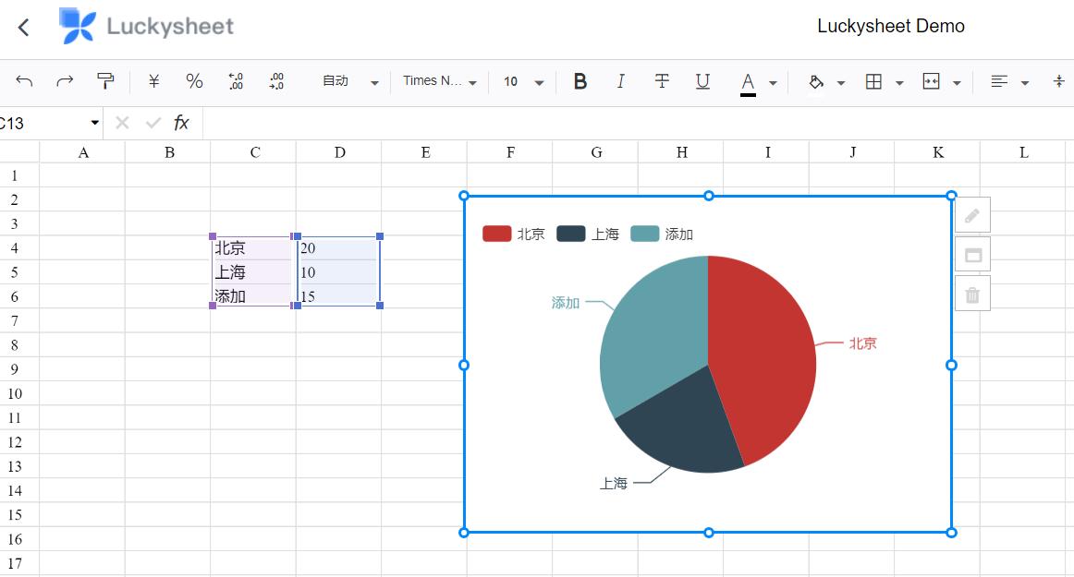Set horizontal alignment to left
This screenshot has width=1074, height=577.
click(x=999, y=82)
